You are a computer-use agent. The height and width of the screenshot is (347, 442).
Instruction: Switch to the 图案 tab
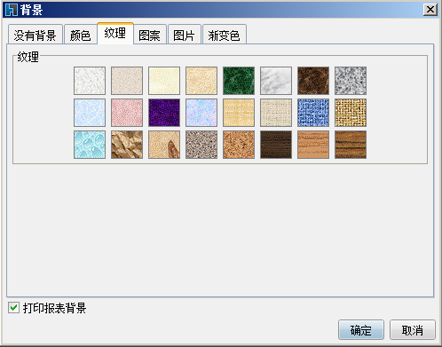click(150, 35)
